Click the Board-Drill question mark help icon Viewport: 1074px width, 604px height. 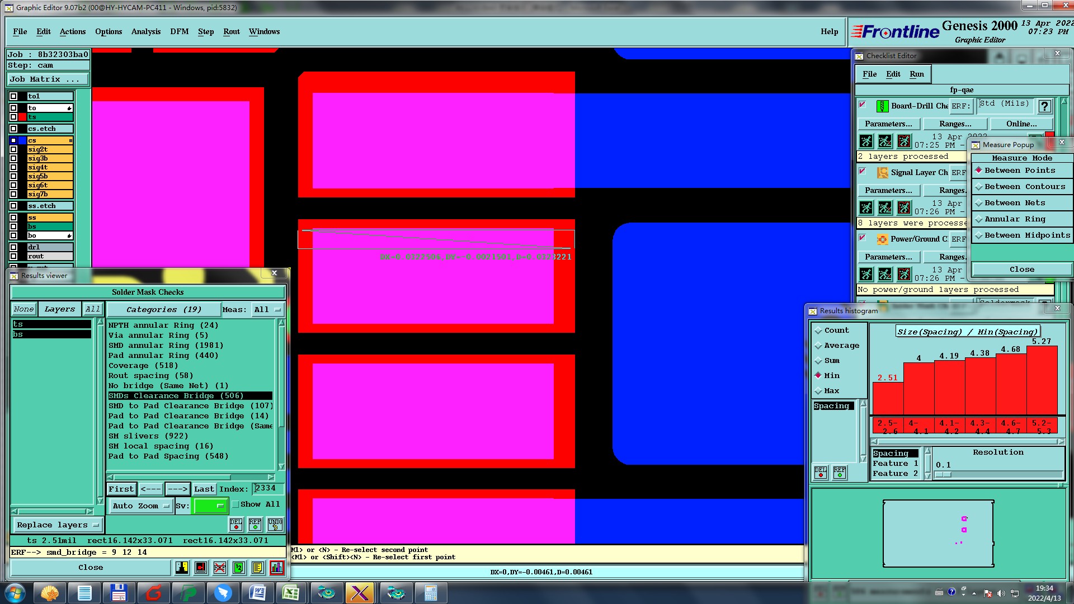pos(1044,106)
